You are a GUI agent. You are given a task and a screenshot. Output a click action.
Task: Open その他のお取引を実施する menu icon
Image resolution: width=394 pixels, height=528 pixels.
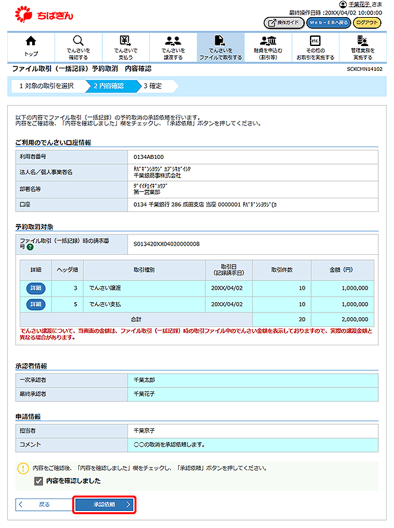[x=315, y=41]
